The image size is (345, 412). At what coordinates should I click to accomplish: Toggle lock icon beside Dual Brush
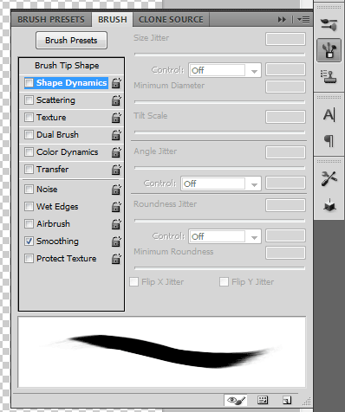116,135
